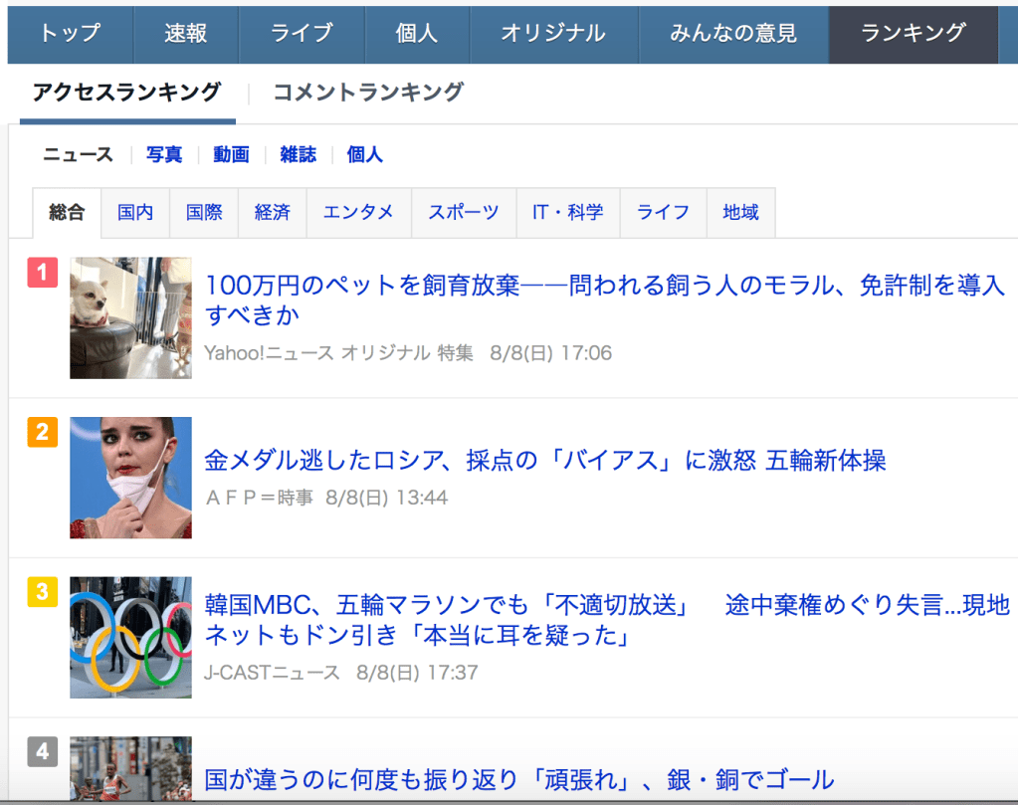Select the 写真 ranking type link

pos(164,154)
